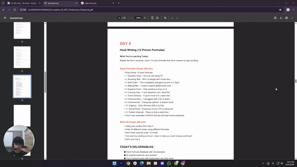Open Chrome's three-dot menu

tap(294, 10)
